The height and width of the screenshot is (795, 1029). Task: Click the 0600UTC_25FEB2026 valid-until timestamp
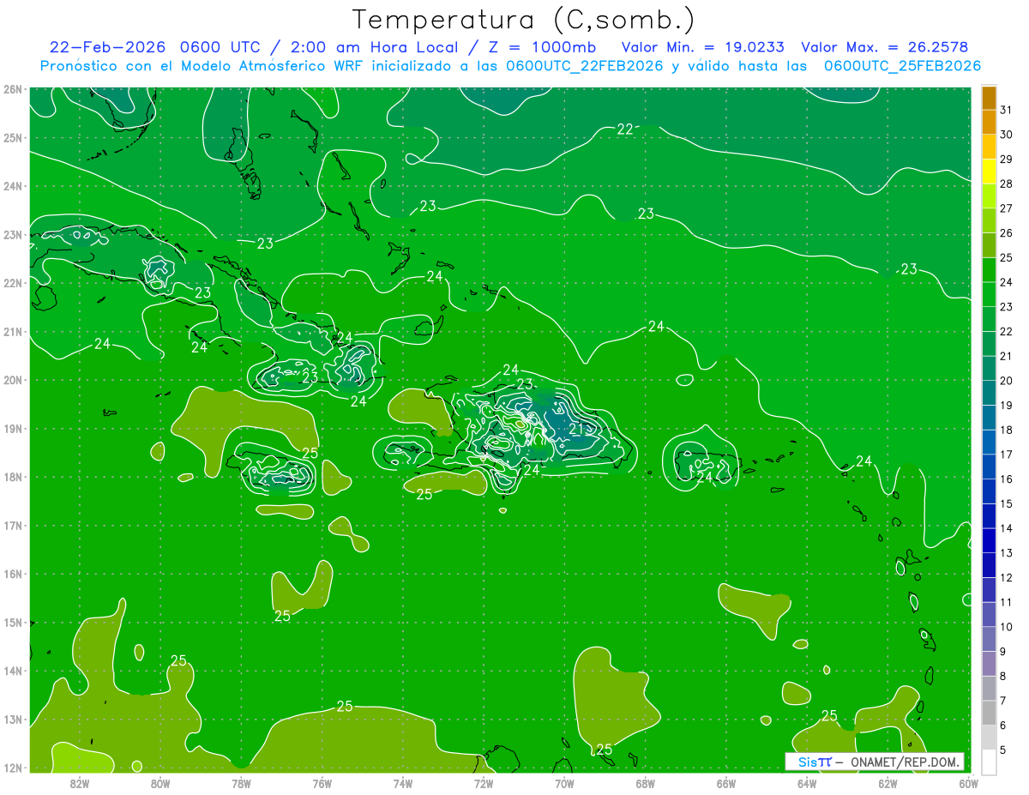903,66
